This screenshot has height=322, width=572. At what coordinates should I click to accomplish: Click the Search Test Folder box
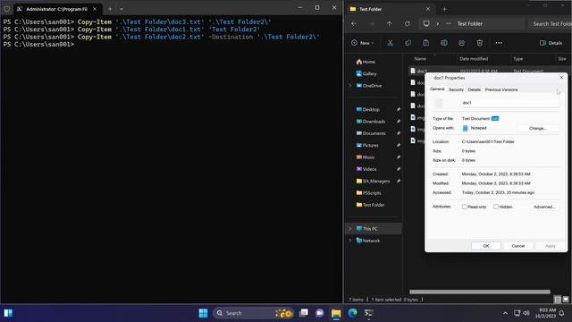[551, 24]
